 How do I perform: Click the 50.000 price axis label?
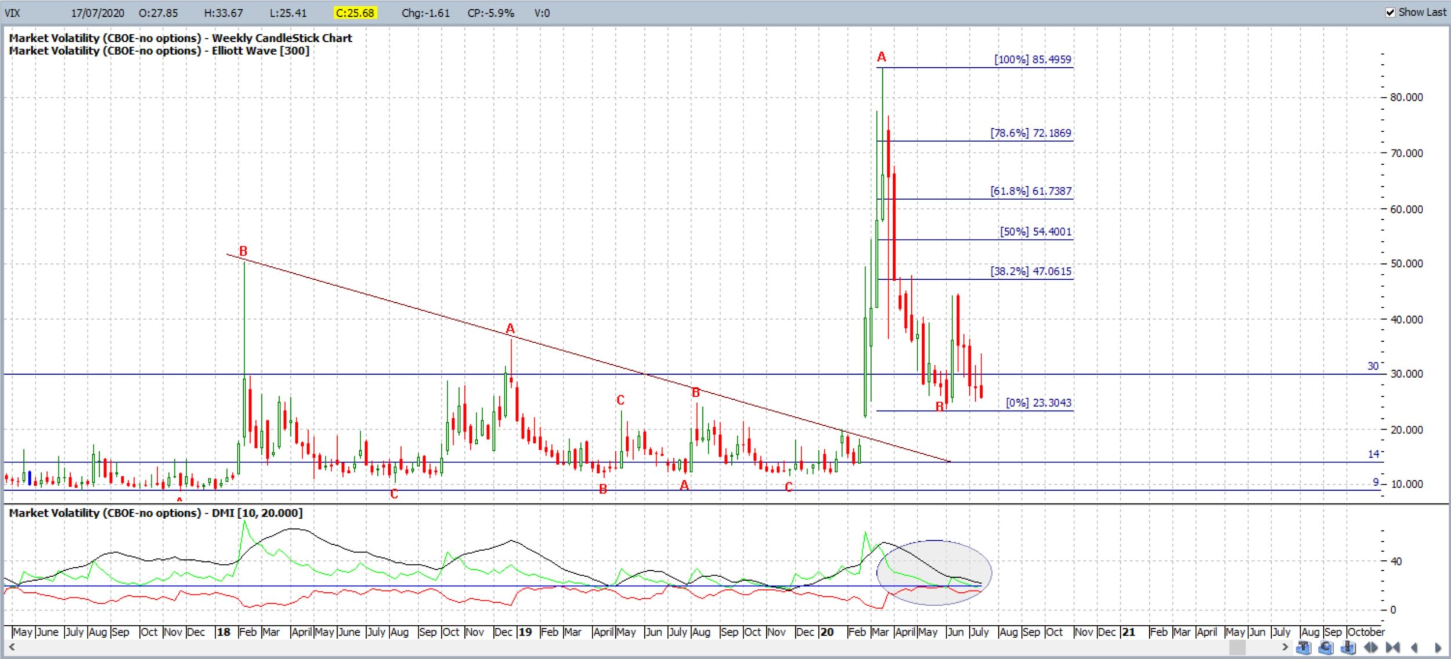click(1406, 263)
